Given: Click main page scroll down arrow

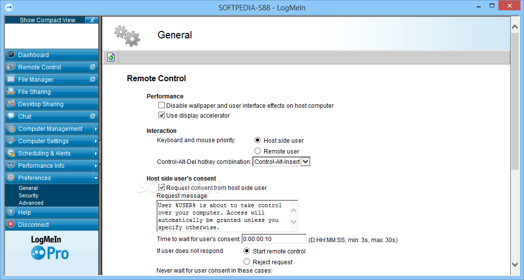Looking at the screenshot, I should 515,264.
